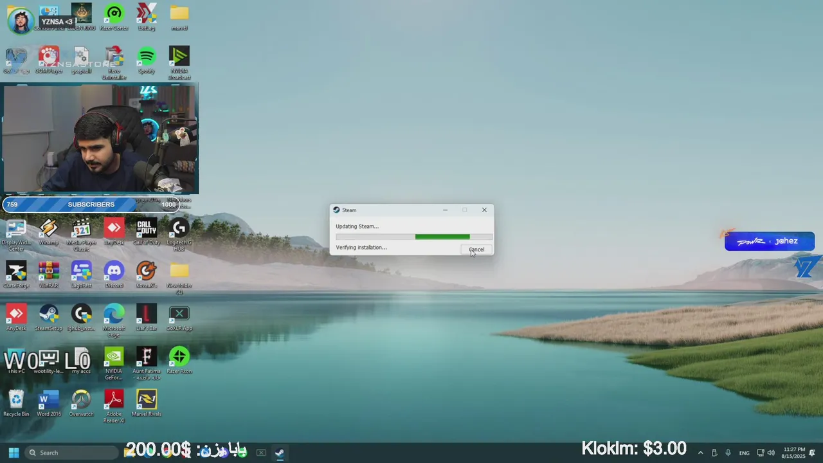Open DisplayWidget Center shortcut
Image resolution: width=823 pixels, height=463 pixels.
point(16,235)
